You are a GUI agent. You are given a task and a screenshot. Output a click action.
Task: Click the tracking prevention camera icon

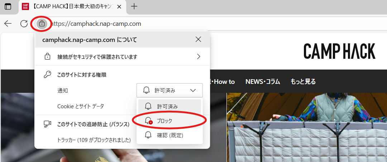click(x=47, y=124)
